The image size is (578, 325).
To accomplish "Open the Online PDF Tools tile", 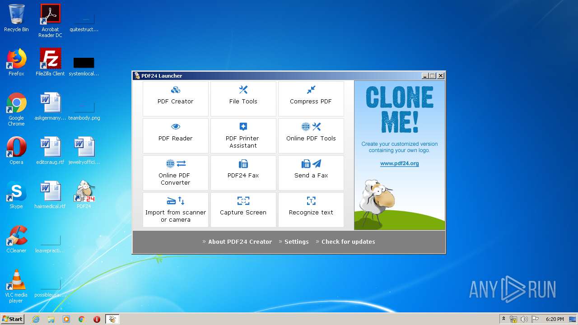I will point(311,136).
